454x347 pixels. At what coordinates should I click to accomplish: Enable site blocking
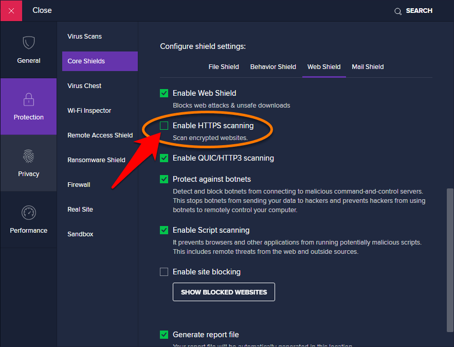click(x=164, y=271)
